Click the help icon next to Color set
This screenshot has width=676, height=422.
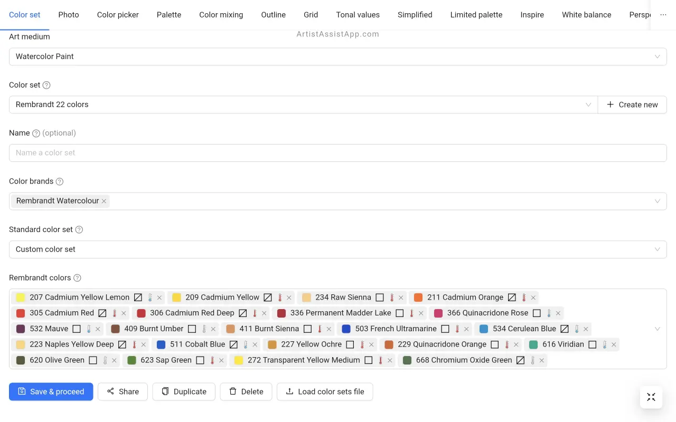[x=46, y=85]
